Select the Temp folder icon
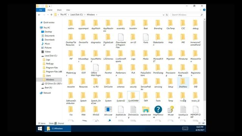 coord(170,96)
